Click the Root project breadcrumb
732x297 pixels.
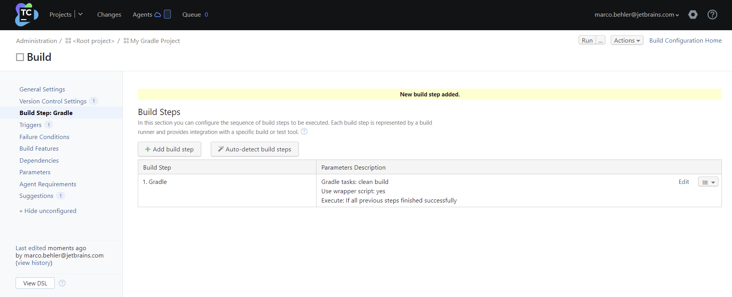[93, 41]
